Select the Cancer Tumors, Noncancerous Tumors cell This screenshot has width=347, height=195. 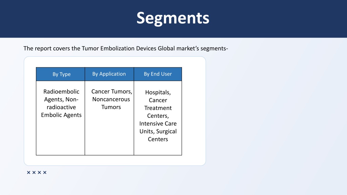coord(109,118)
